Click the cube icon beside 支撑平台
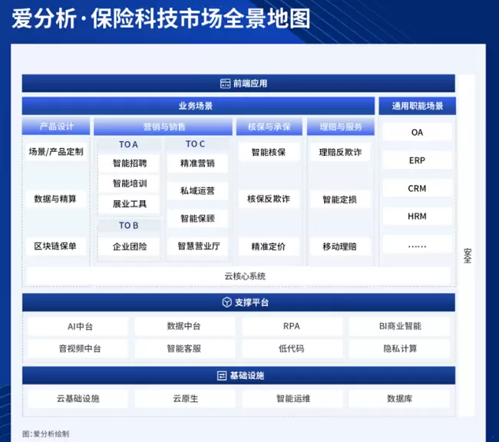The image size is (499, 442). tap(226, 302)
